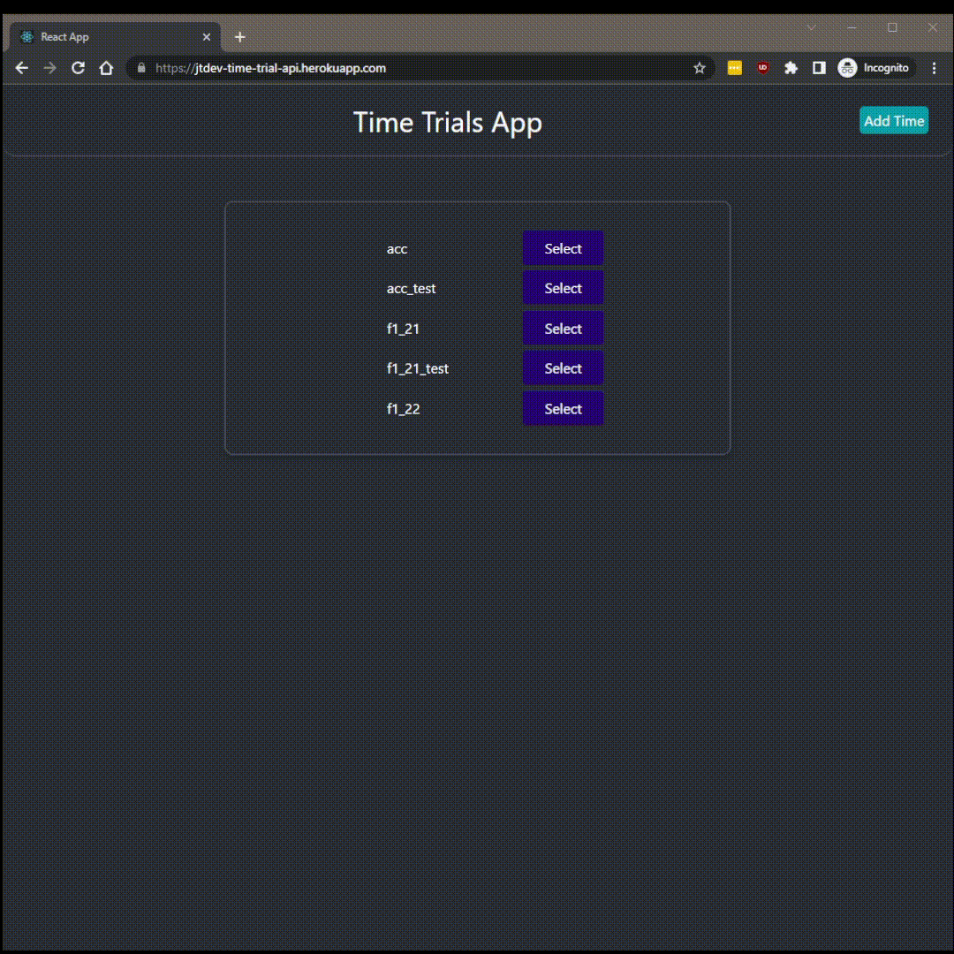
Task: Open a new browser tab
Action: tap(239, 36)
